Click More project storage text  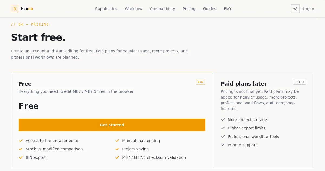[247, 120]
